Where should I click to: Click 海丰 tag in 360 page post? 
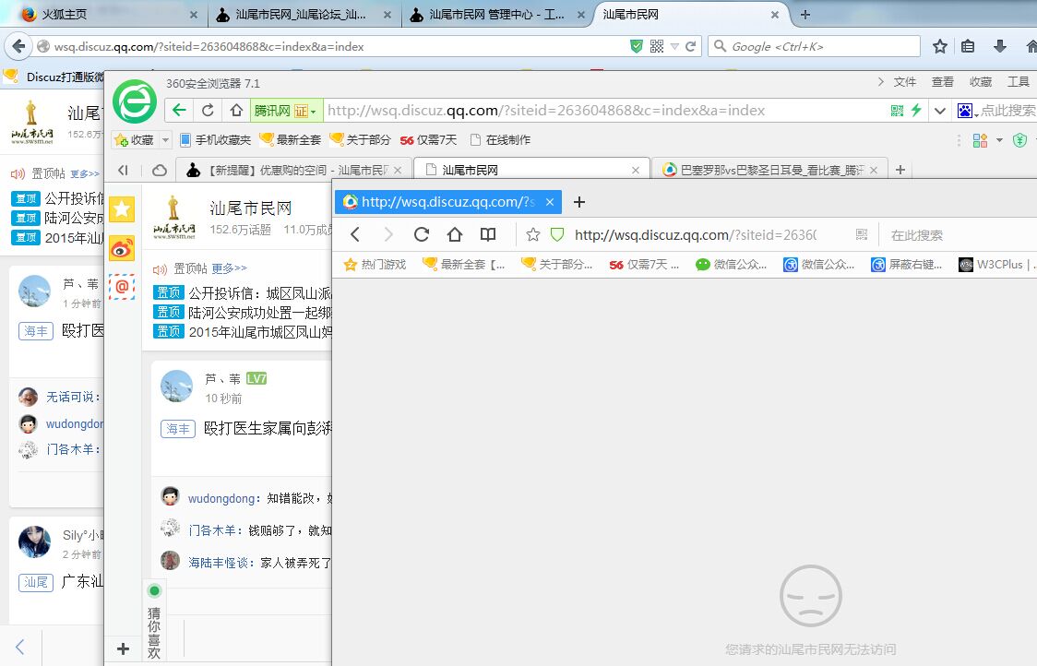click(x=178, y=429)
